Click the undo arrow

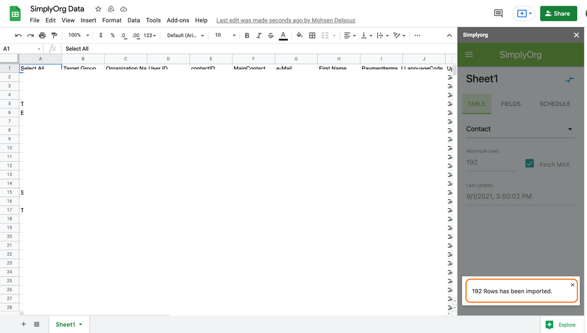[18, 35]
